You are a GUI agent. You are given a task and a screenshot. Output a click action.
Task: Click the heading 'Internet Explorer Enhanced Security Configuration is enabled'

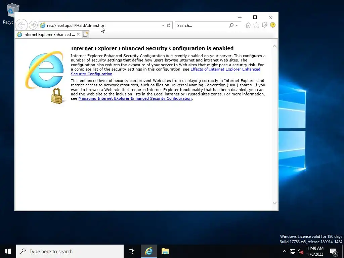(152, 48)
